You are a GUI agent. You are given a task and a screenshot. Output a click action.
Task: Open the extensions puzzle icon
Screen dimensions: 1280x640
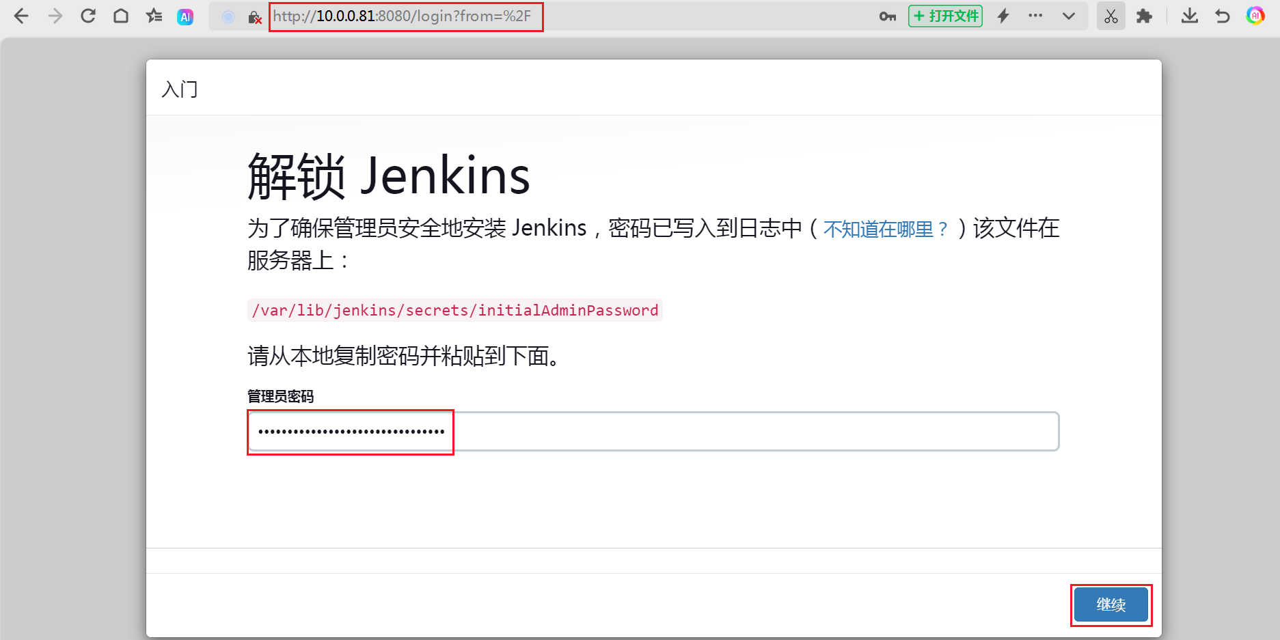pos(1144,16)
